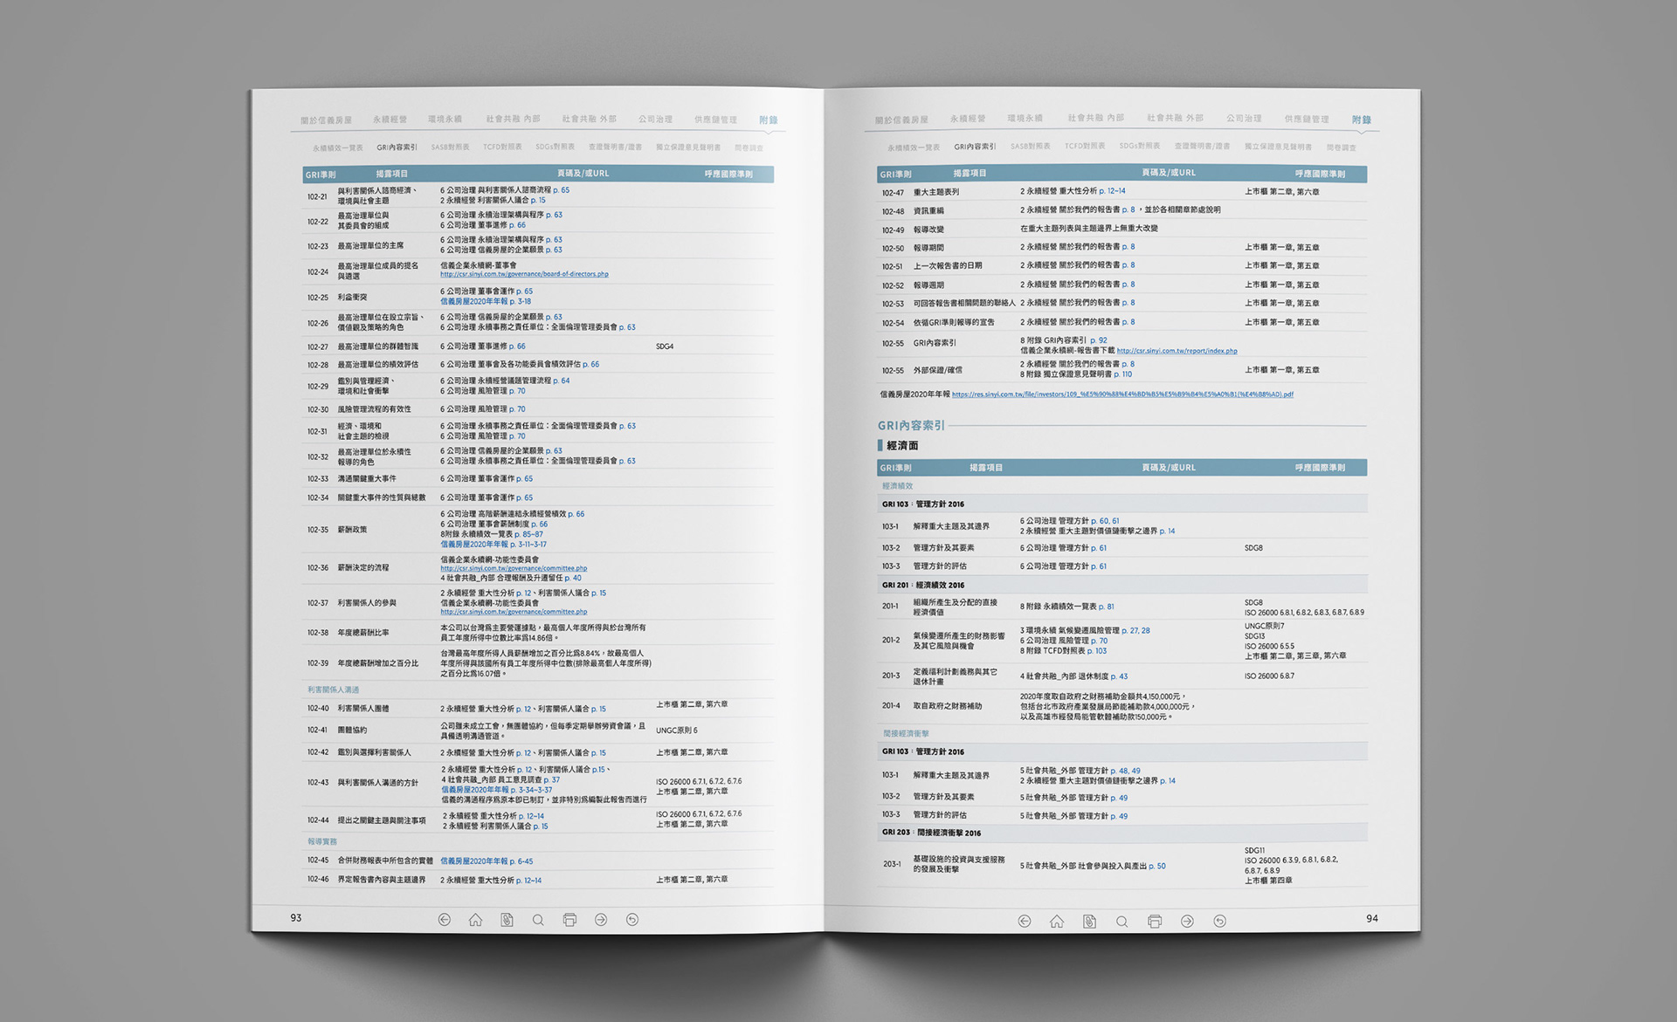Click the undo return icon on page 93
The height and width of the screenshot is (1022, 1677).
click(x=632, y=919)
